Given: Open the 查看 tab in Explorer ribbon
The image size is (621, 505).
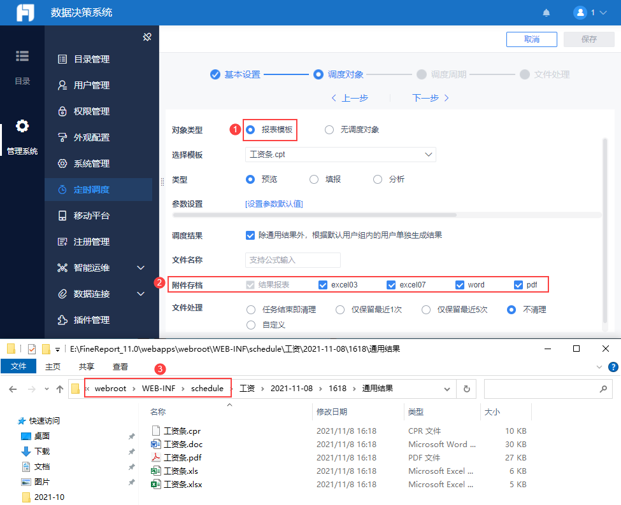Looking at the screenshot, I should coord(120,367).
